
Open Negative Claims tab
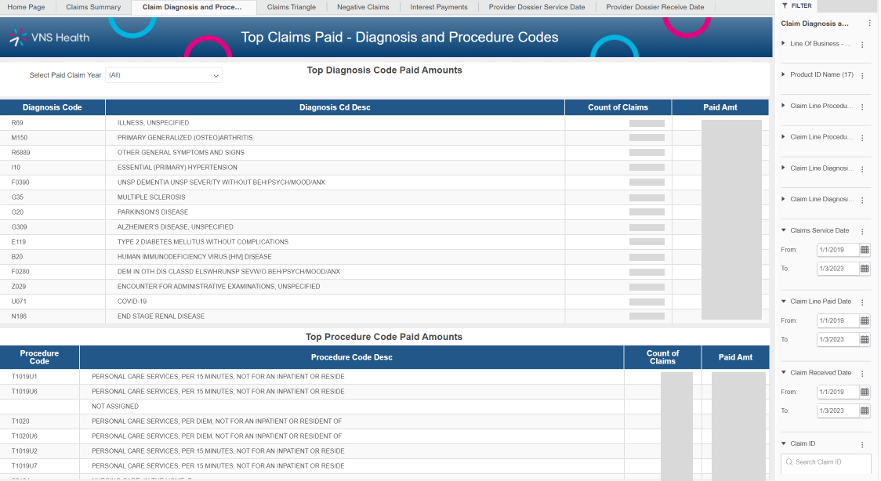pos(363,7)
